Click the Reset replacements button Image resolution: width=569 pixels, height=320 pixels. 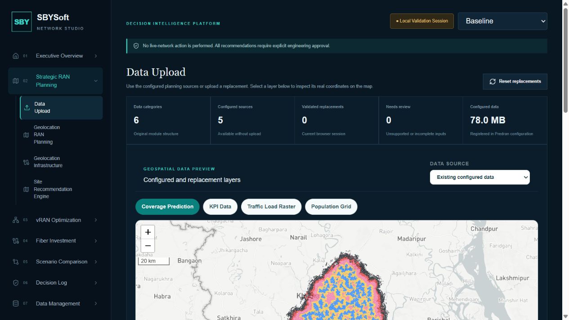(515, 81)
